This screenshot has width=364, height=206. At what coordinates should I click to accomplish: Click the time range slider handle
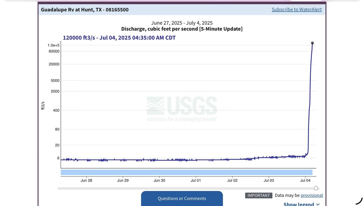coord(316,188)
